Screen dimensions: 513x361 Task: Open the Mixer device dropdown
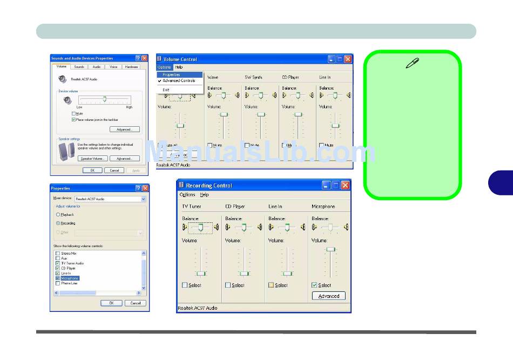[143, 199]
